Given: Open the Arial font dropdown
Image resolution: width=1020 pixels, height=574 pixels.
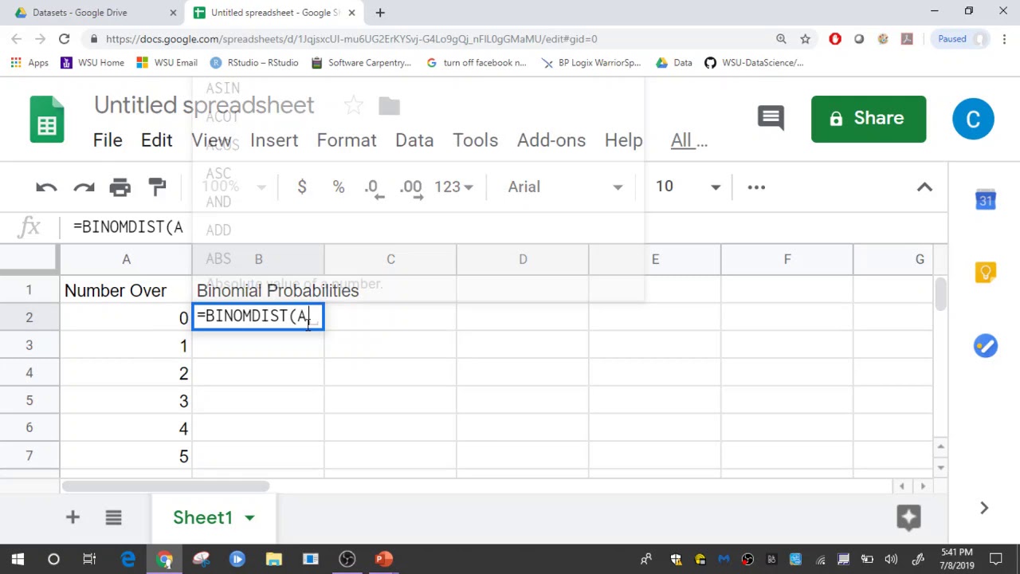Looking at the screenshot, I should 565,187.
